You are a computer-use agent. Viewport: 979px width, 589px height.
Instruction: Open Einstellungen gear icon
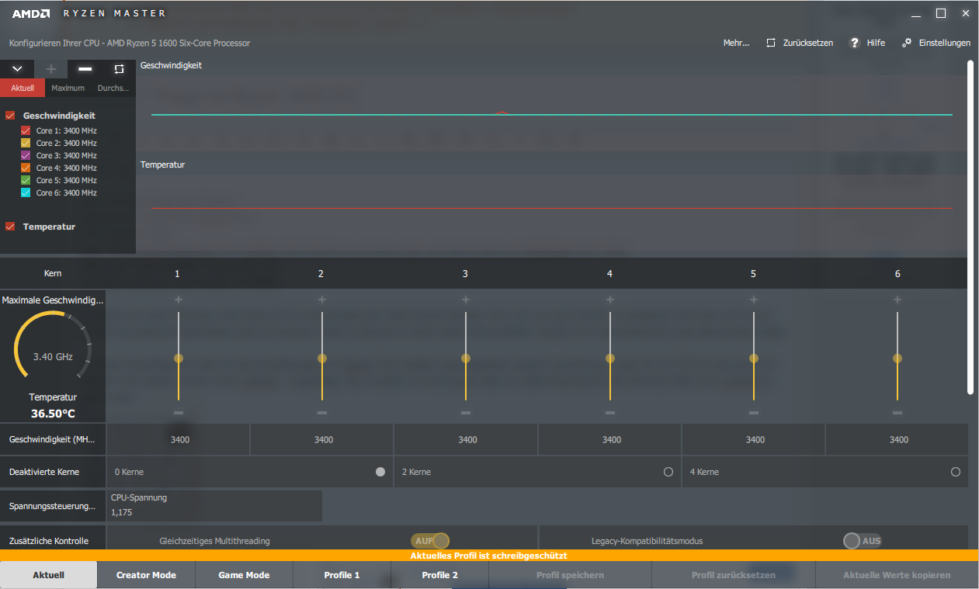pos(906,43)
